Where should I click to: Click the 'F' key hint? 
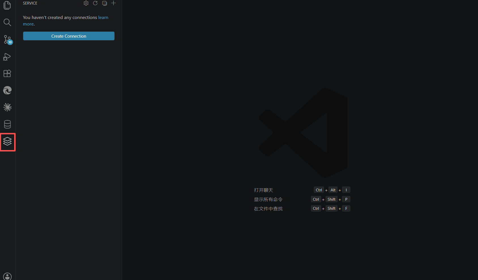click(x=346, y=208)
